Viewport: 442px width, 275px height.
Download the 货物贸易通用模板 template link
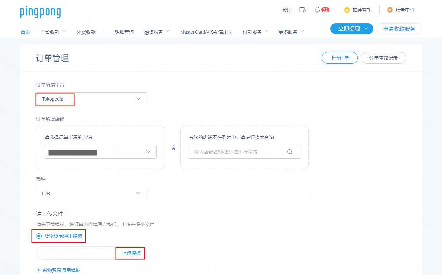click(x=61, y=270)
